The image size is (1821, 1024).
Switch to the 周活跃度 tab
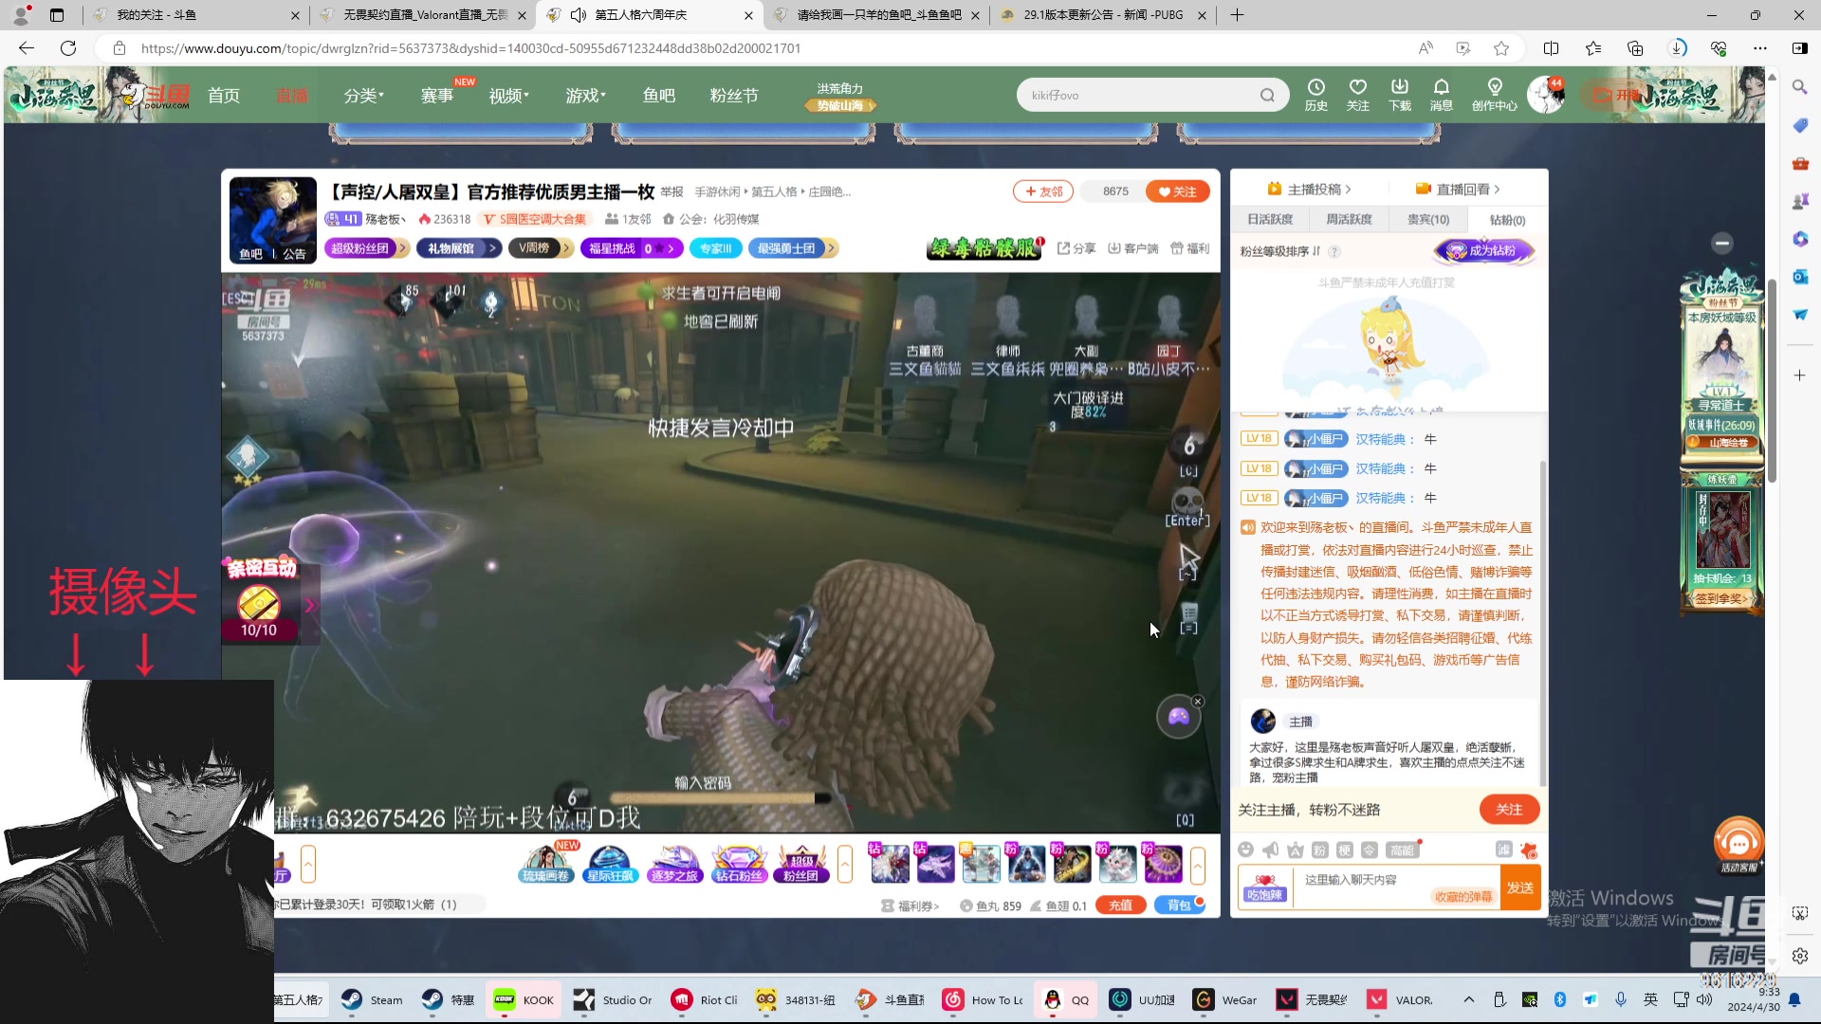(x=1349, y=219)
